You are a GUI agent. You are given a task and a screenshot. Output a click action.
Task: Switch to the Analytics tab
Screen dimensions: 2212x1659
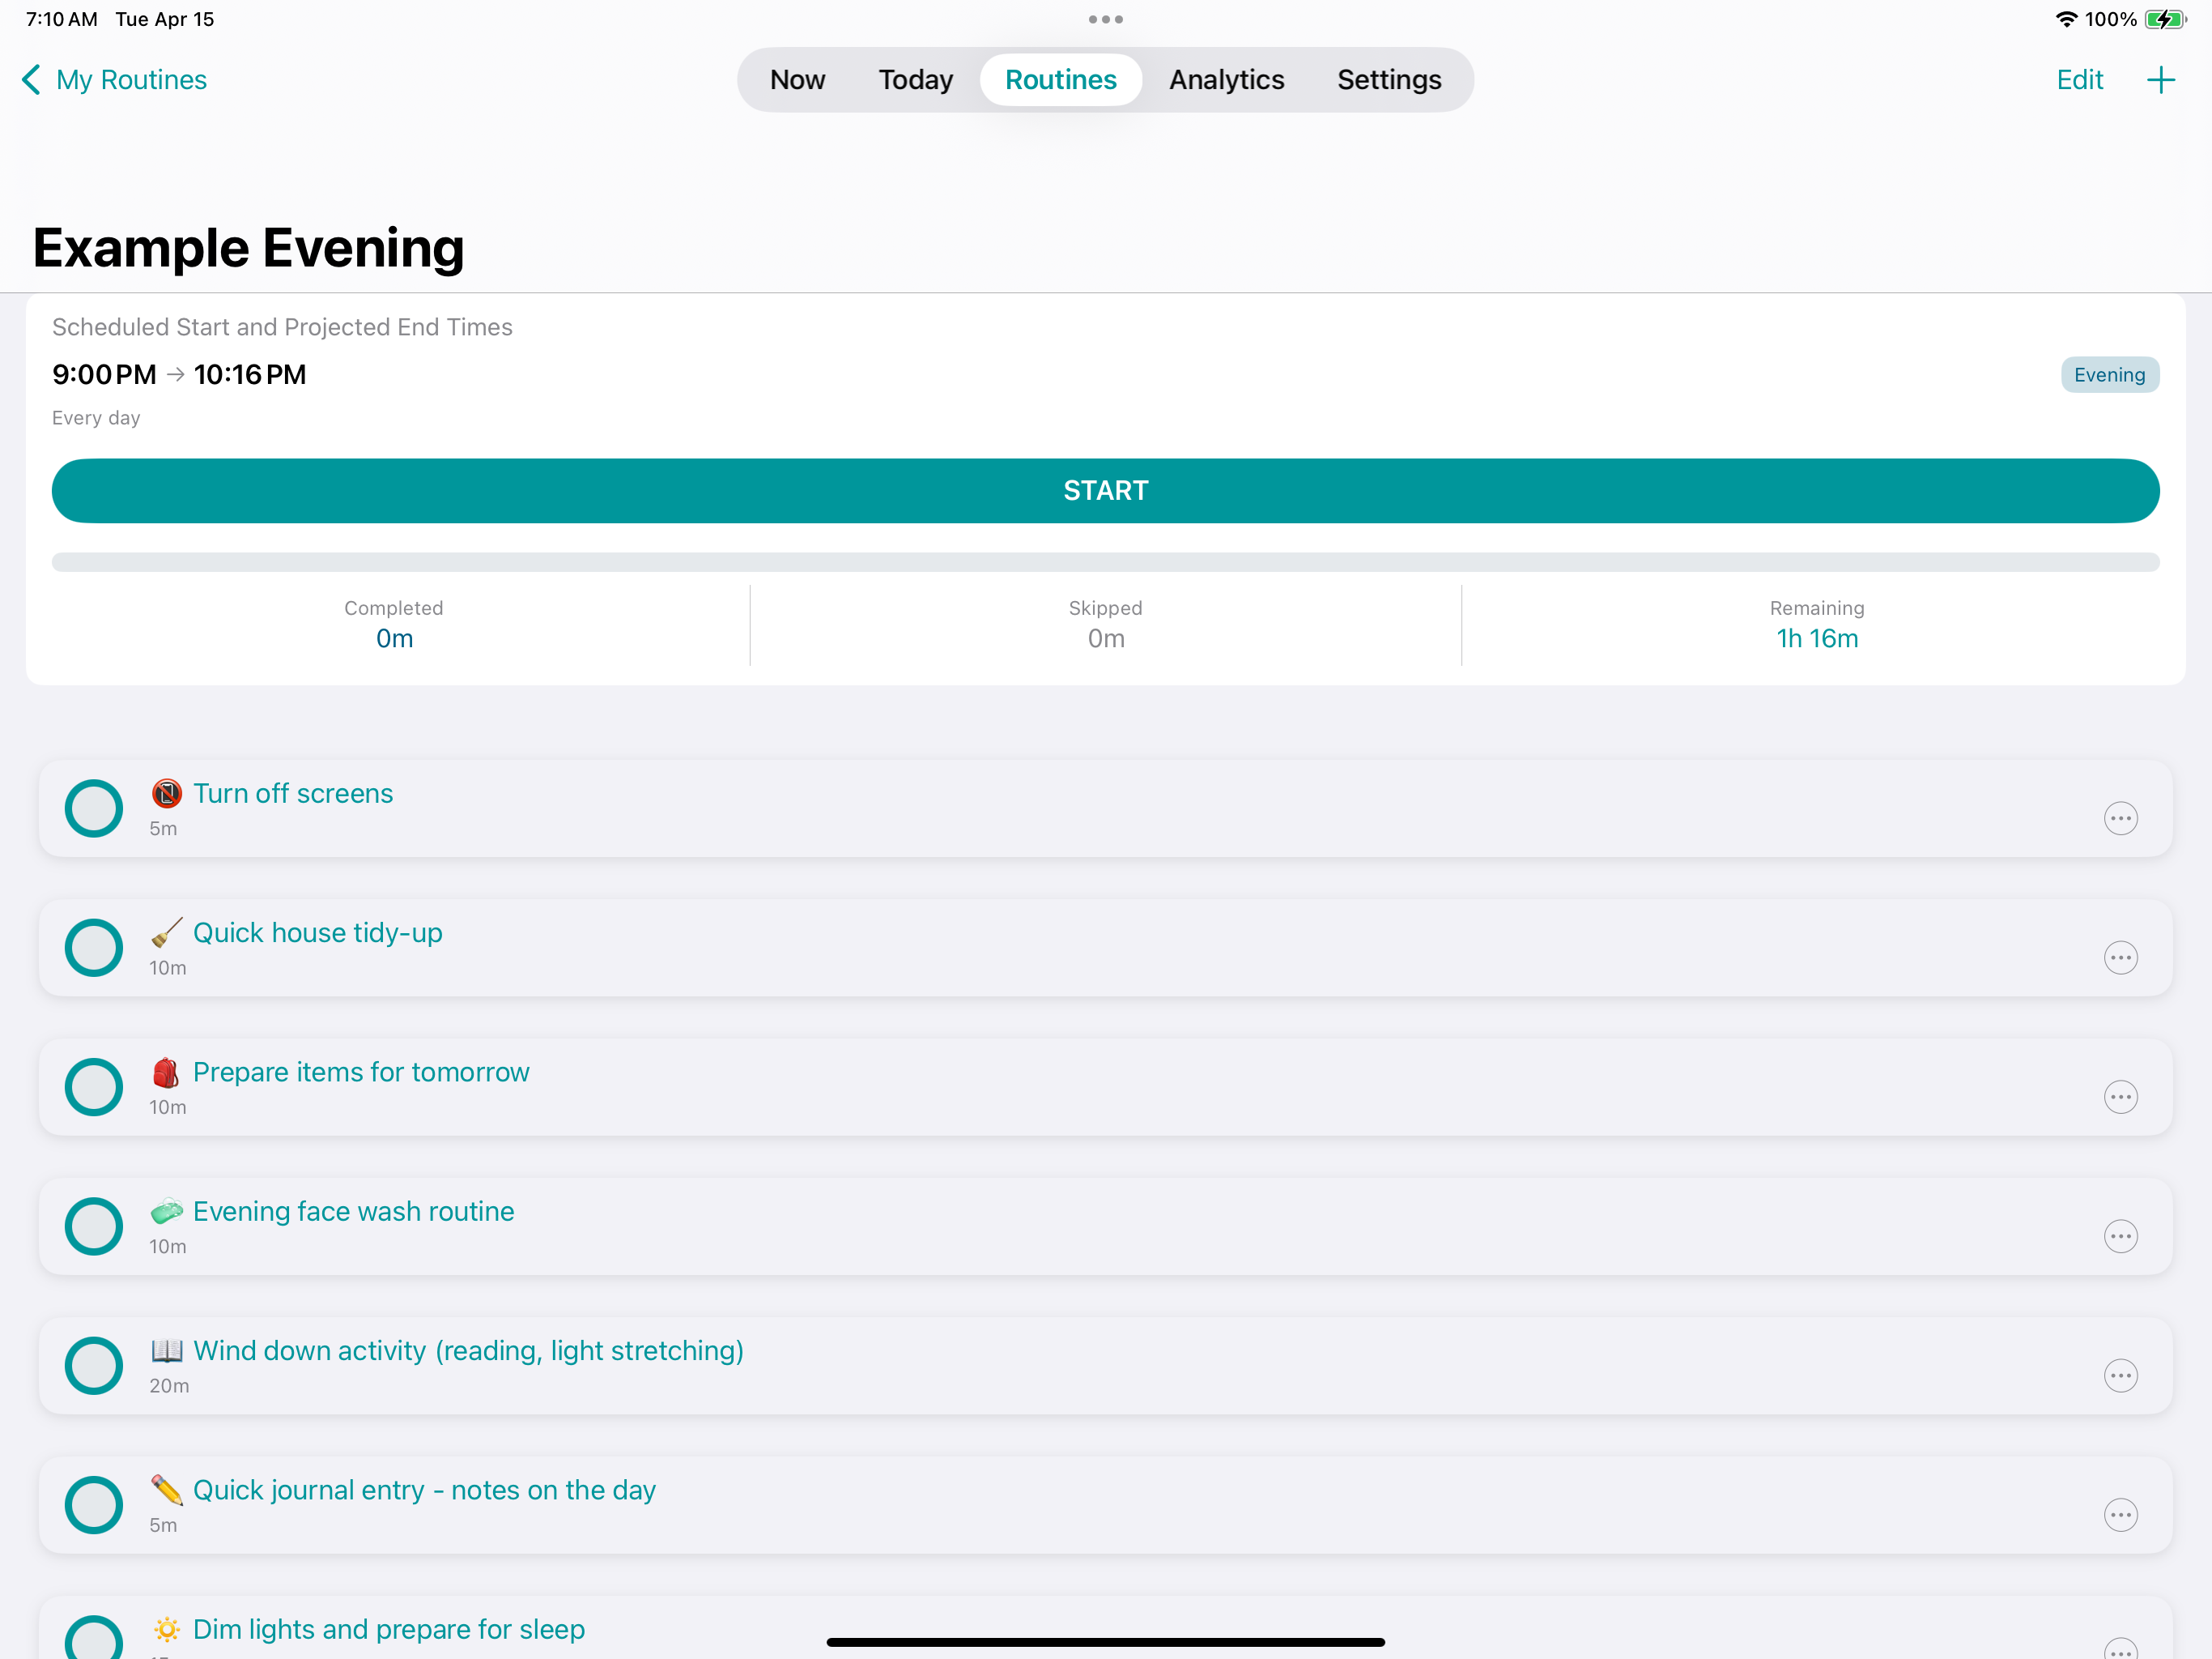1226,80
